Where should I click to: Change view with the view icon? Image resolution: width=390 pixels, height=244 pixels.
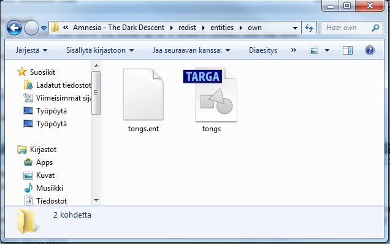point(314,50)
